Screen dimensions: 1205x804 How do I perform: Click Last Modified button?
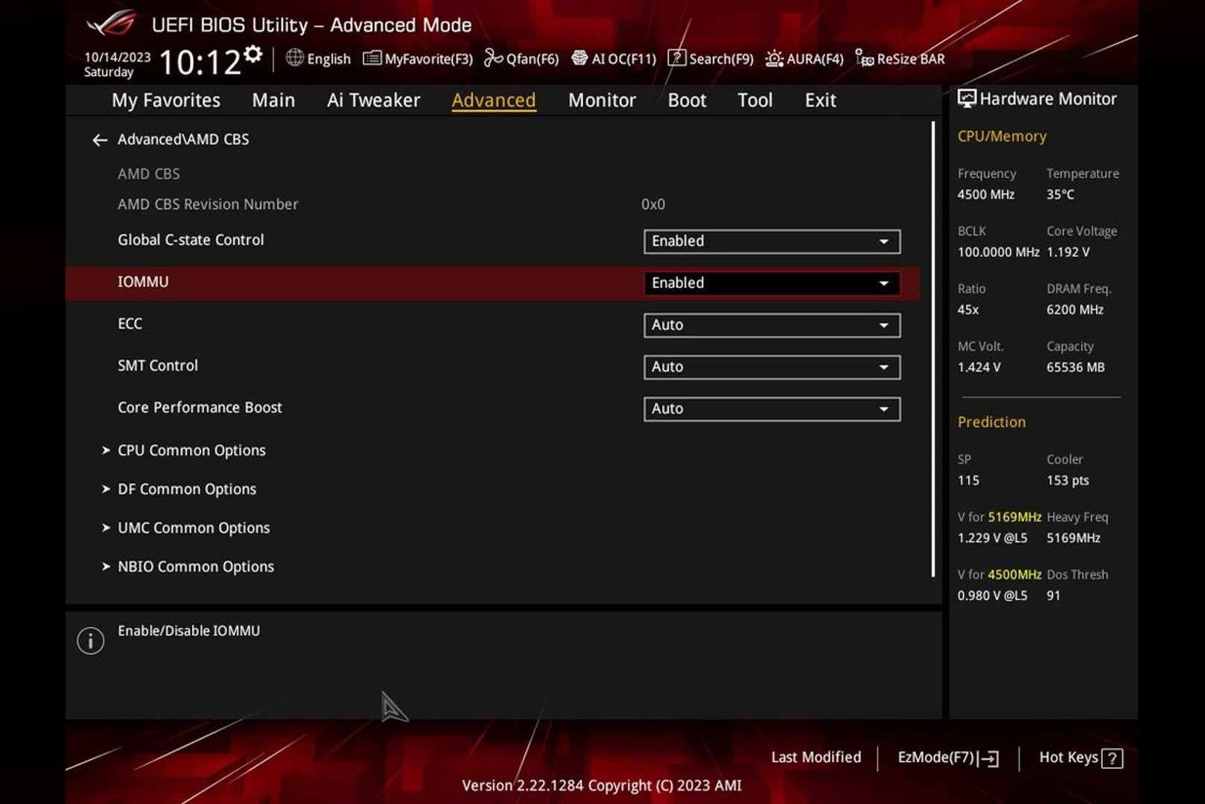pyautogui.click(x=816, y=757)
